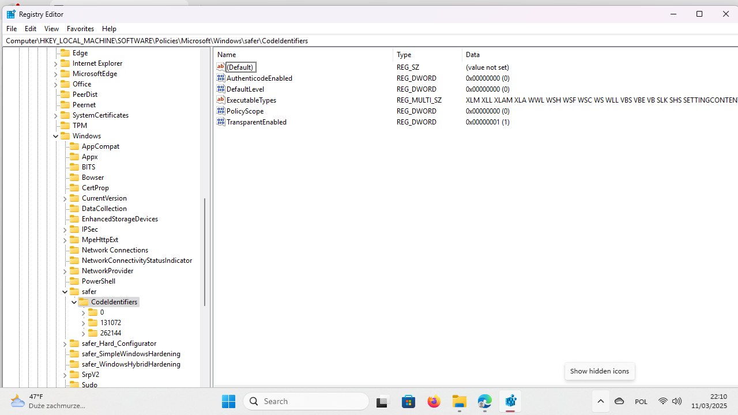
Task: Expand the 262144 subkey
Action: [x=84, y=333]
